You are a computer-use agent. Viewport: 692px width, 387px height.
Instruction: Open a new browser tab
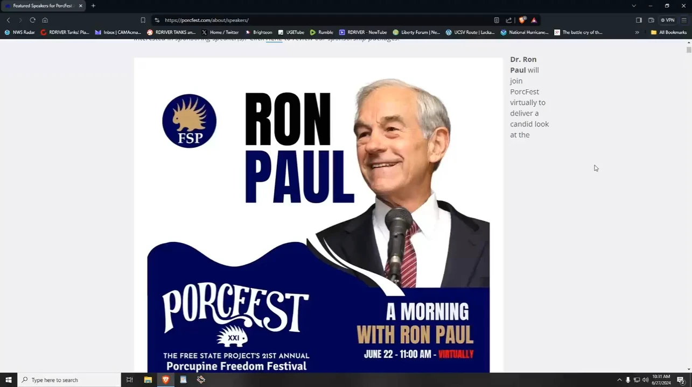point(93,6)
